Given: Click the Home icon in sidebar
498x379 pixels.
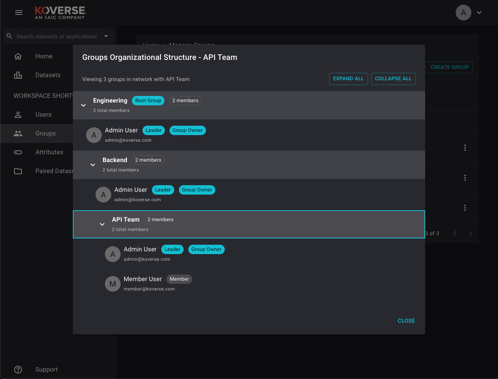Looking at the screenshot, I should click(18, 56).
